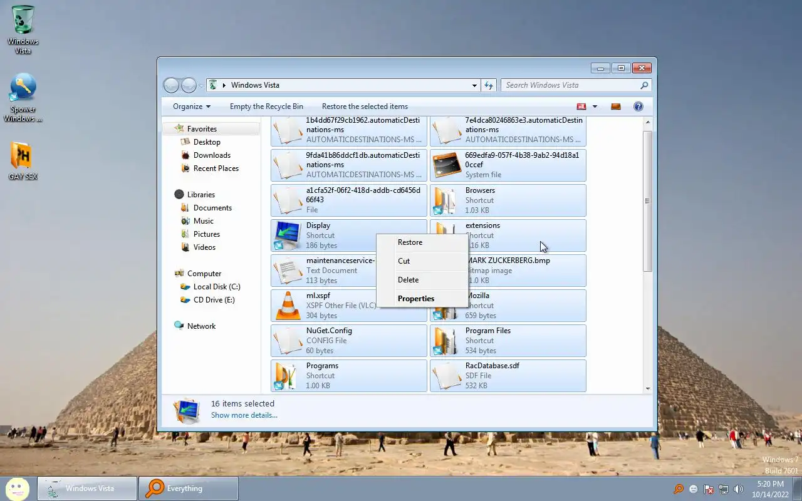Select Libraries in the navigation pane
The image size is (802, 501).
[x=200, y=195]
